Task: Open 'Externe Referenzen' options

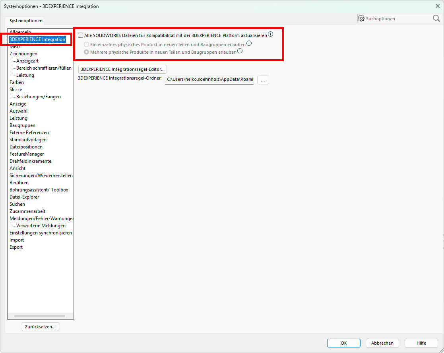Action: click(29, 133)
